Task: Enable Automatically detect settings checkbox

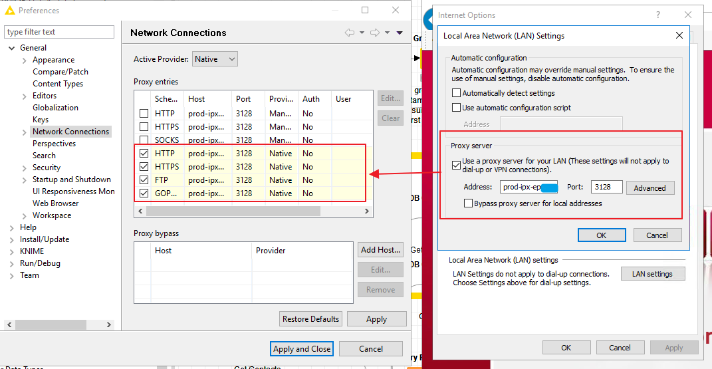Action: [x=456, y=93]
